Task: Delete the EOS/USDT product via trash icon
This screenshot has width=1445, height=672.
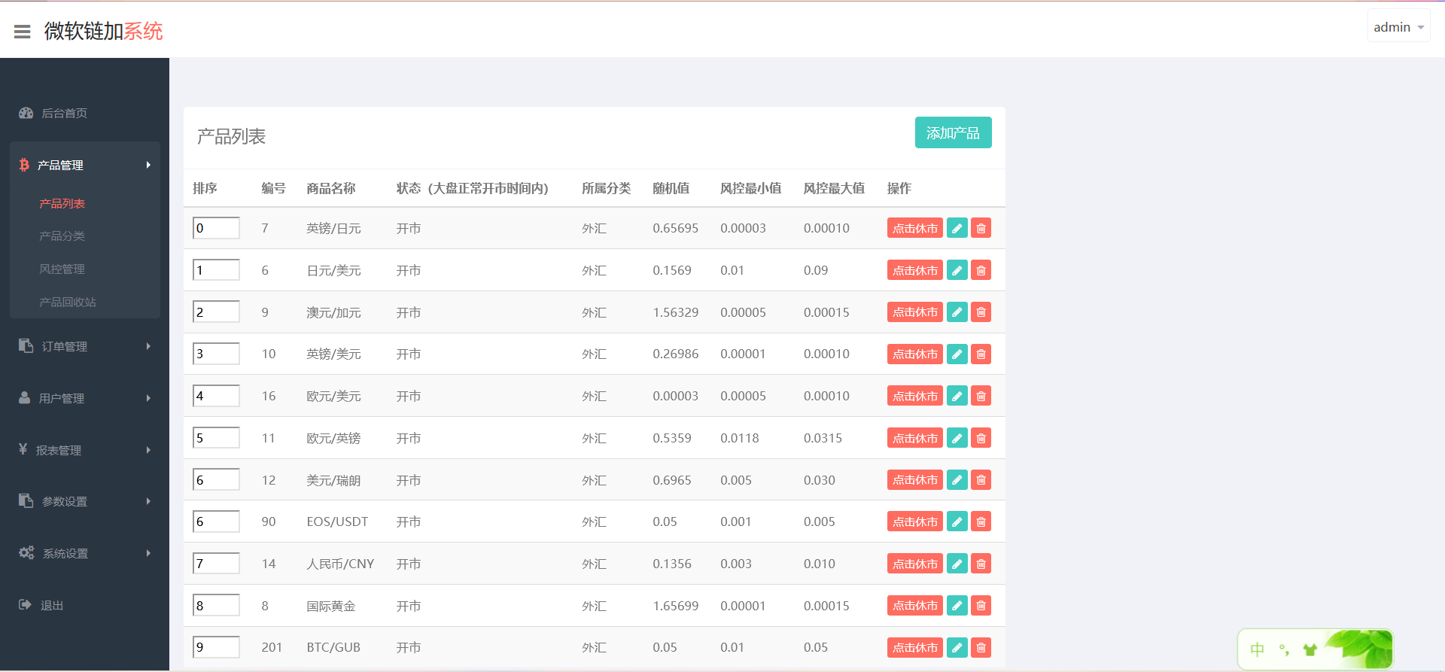Action: tap(981, 521)
